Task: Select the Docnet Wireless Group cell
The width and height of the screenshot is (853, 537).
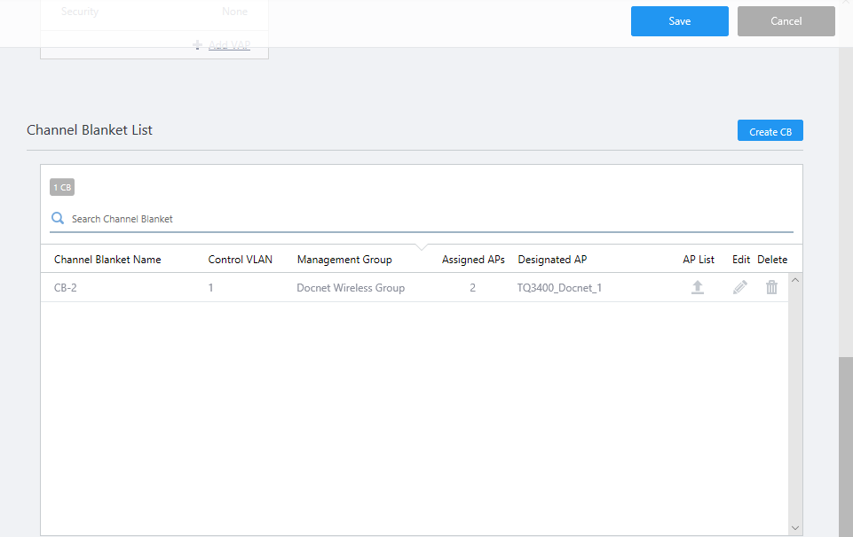Action: click(351, 288)
